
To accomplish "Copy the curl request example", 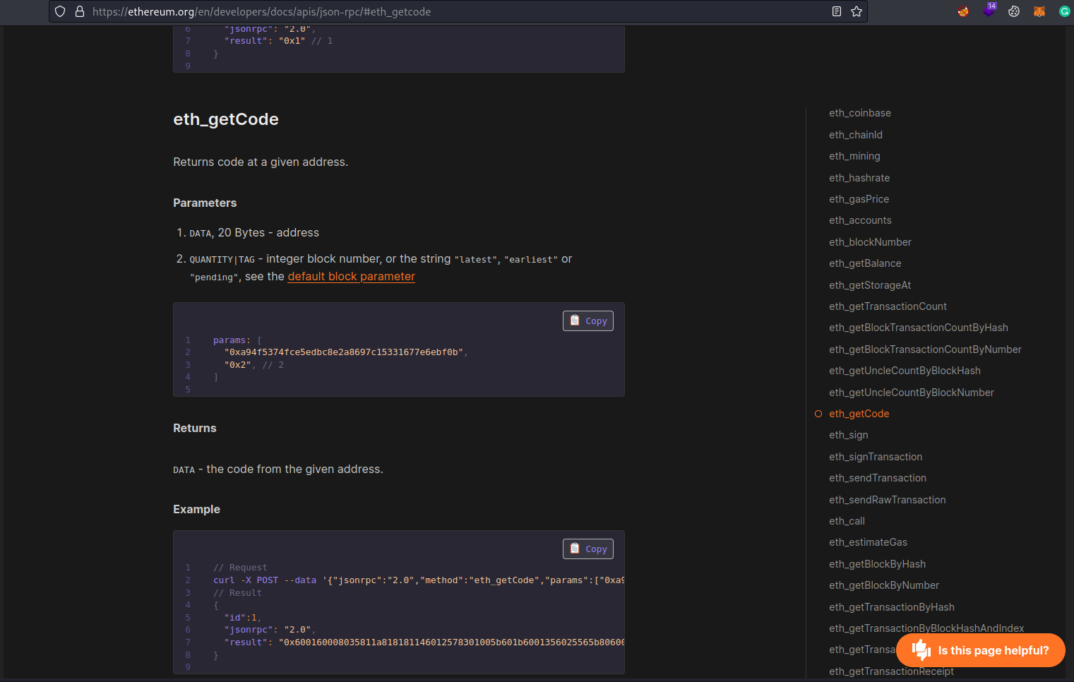I will (x=587, y=549).
